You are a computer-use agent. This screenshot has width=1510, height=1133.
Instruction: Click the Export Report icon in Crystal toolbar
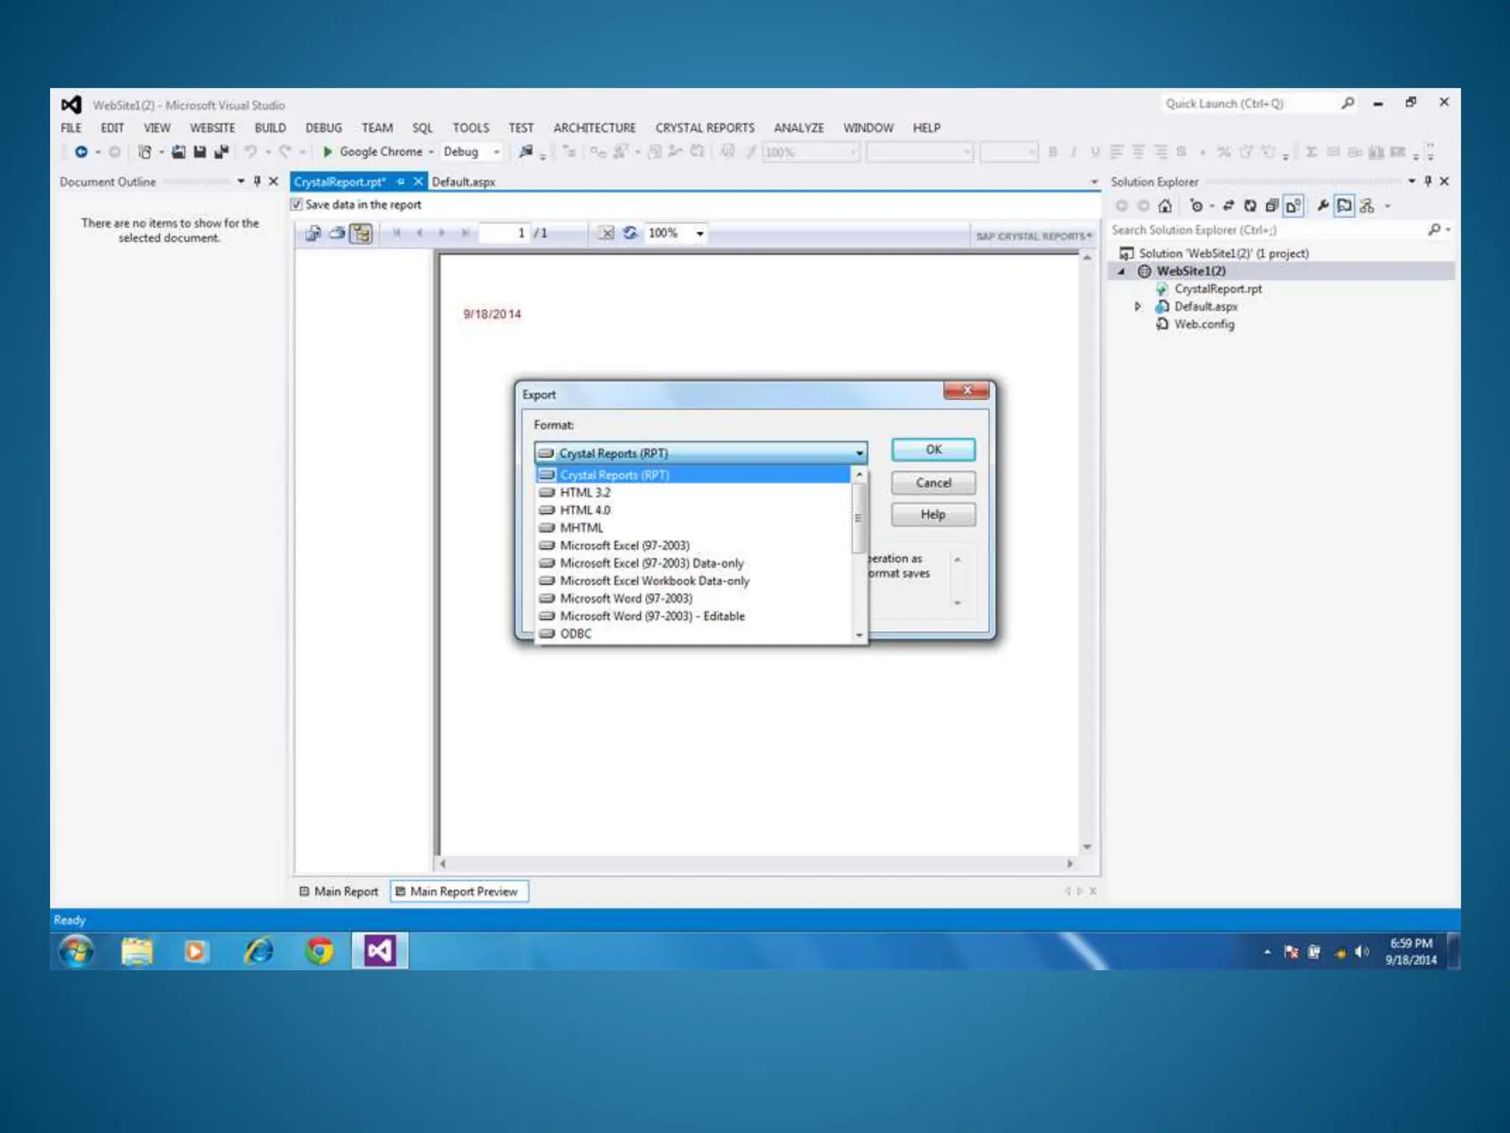coord(313,233)
